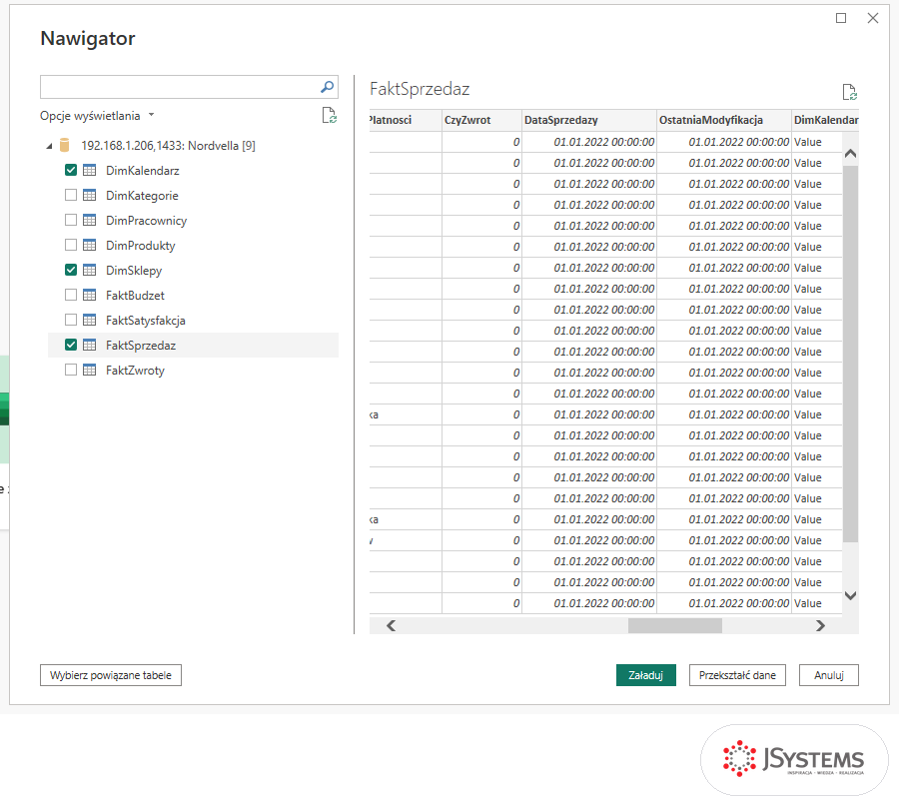Image resolution: width=899 pixels, height=806 pixels.
Task: Click the table icon beside DimSklepy
Action: (x=90, y=270)
